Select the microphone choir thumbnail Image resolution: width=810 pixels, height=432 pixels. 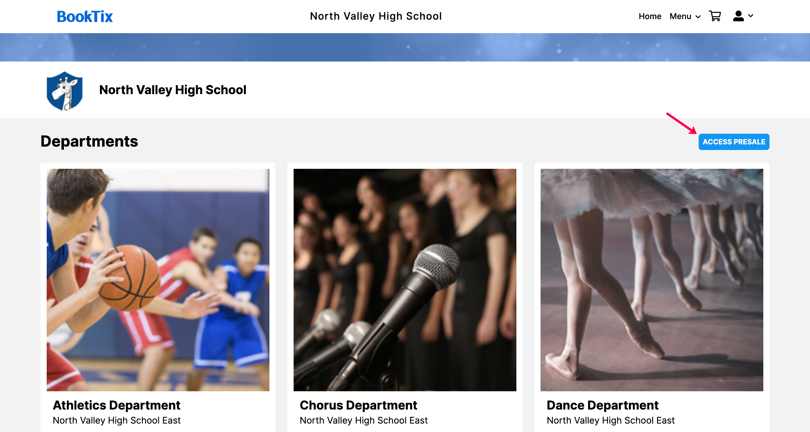point(405,280)
